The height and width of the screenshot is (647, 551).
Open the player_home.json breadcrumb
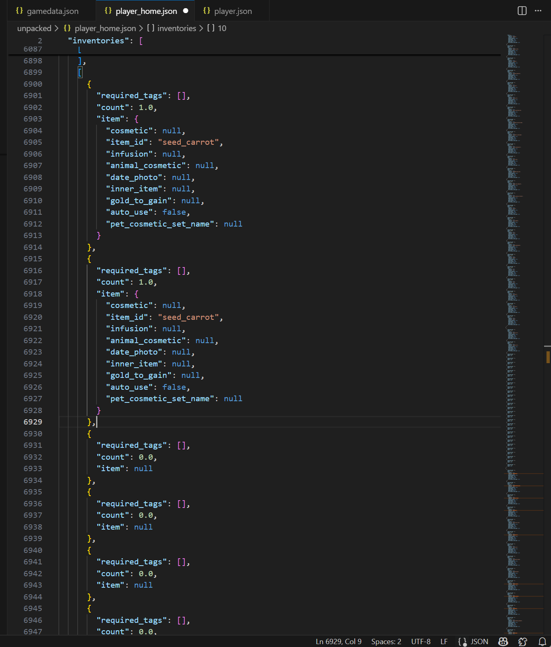[x=105, y=28]
